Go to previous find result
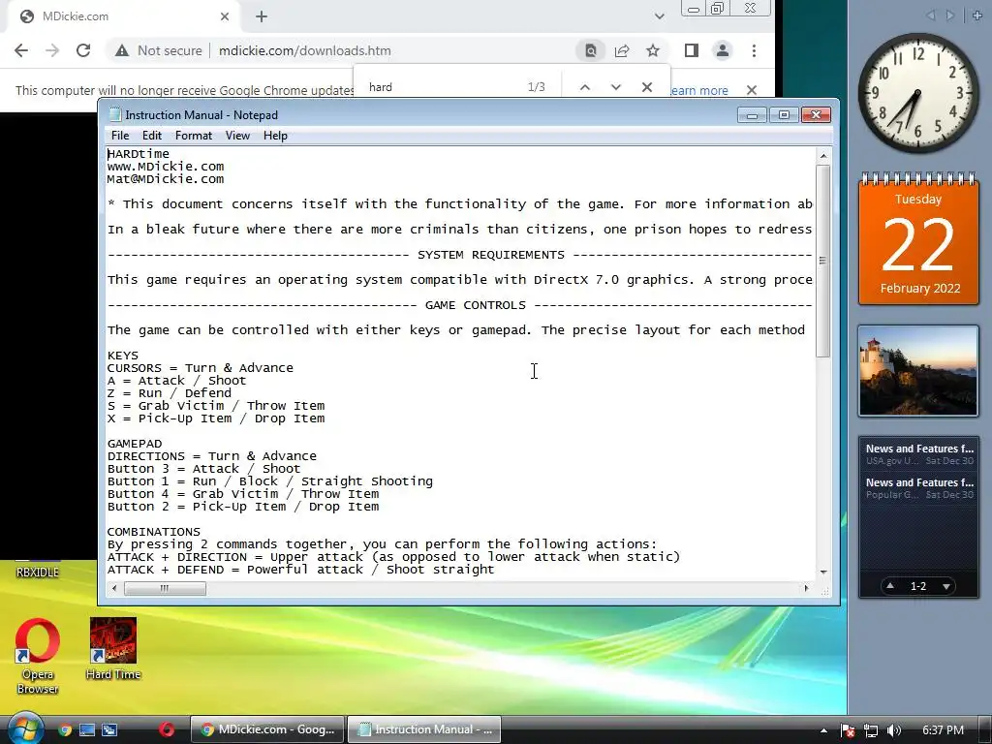Screen dimensions: 992x744 pyautogui.click(x=585, y=87)
